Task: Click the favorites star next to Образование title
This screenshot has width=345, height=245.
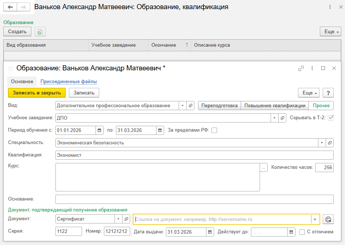Action: click(x=11, y=68)
